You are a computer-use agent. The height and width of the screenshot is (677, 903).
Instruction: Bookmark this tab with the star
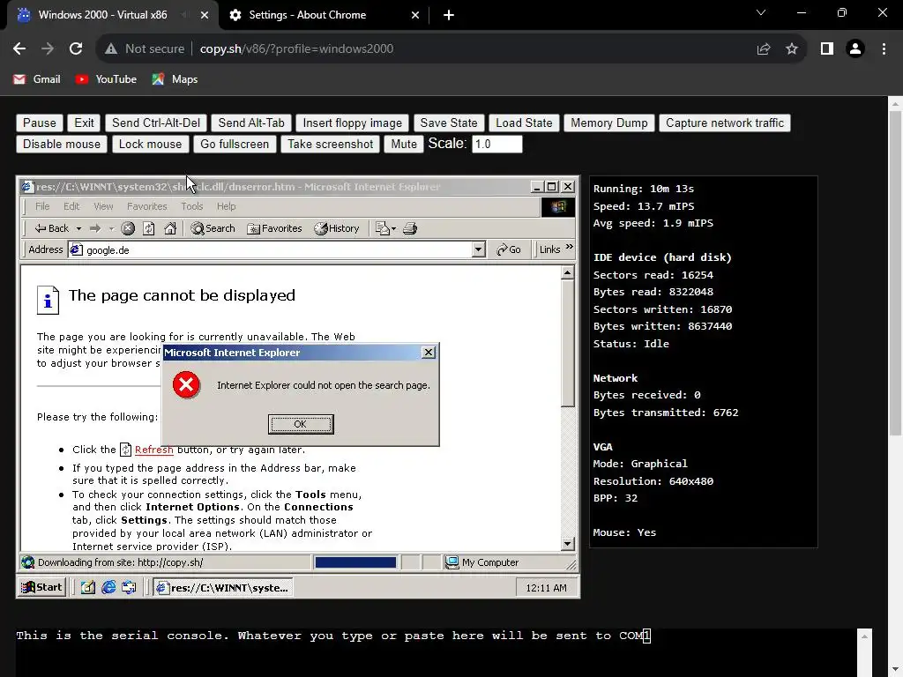[x=792, y=49]
